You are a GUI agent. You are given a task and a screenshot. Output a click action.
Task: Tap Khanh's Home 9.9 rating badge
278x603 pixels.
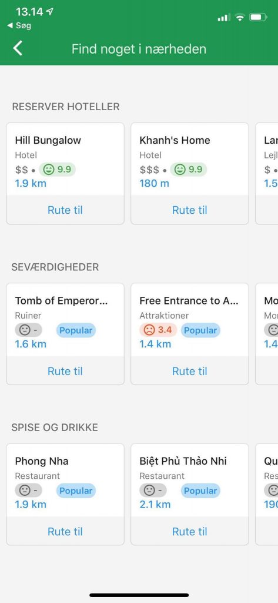(x=189, y=169)
